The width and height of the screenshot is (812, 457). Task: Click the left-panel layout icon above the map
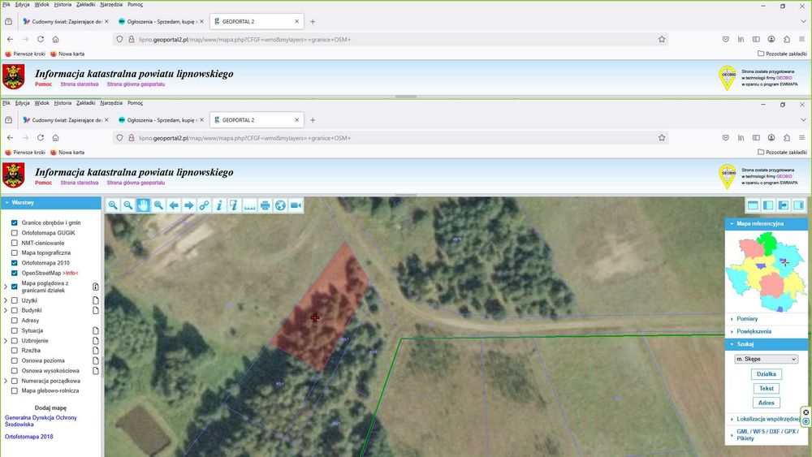pyautogui.click(x=768, y=205)
